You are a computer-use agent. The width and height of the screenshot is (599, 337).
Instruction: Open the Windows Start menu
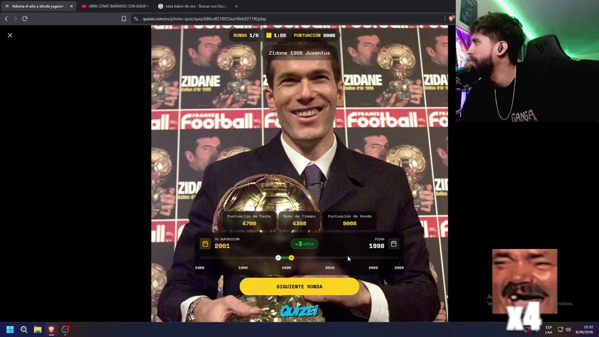pyautogui.click(x=10, y=330)
